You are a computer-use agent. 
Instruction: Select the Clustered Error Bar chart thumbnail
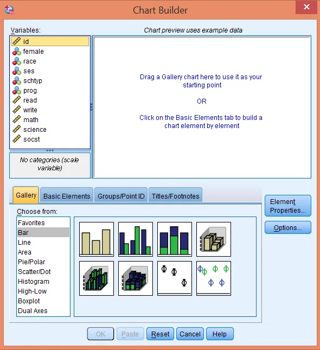coord(214,278)
